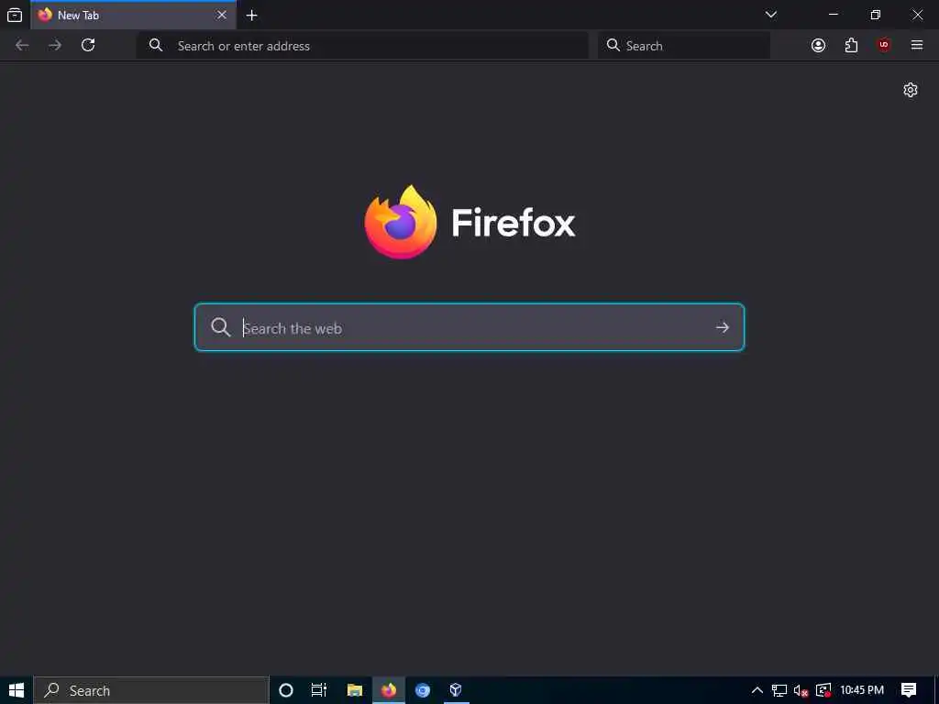Go back one page
Image resolution: width=939 pixels, height=704 pixels.
22,46
